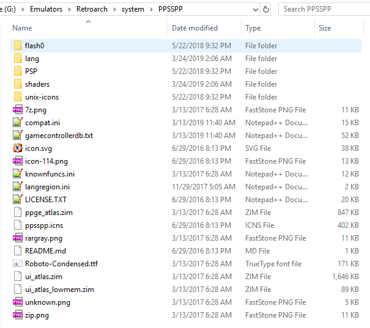Viewport: 370px width, 328px height.
Task: Select the icon.svg file name
Action: (39, 148)
